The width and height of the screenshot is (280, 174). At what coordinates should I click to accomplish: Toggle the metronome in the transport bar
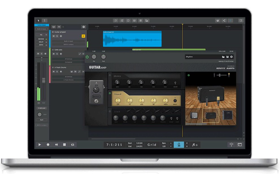[x=179, y=145]
